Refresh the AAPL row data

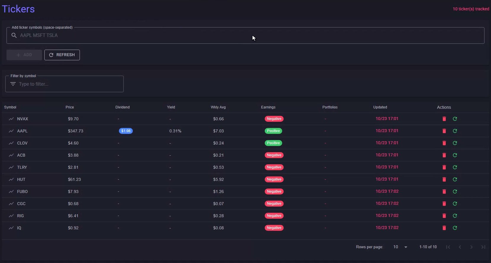coord(455,131)
